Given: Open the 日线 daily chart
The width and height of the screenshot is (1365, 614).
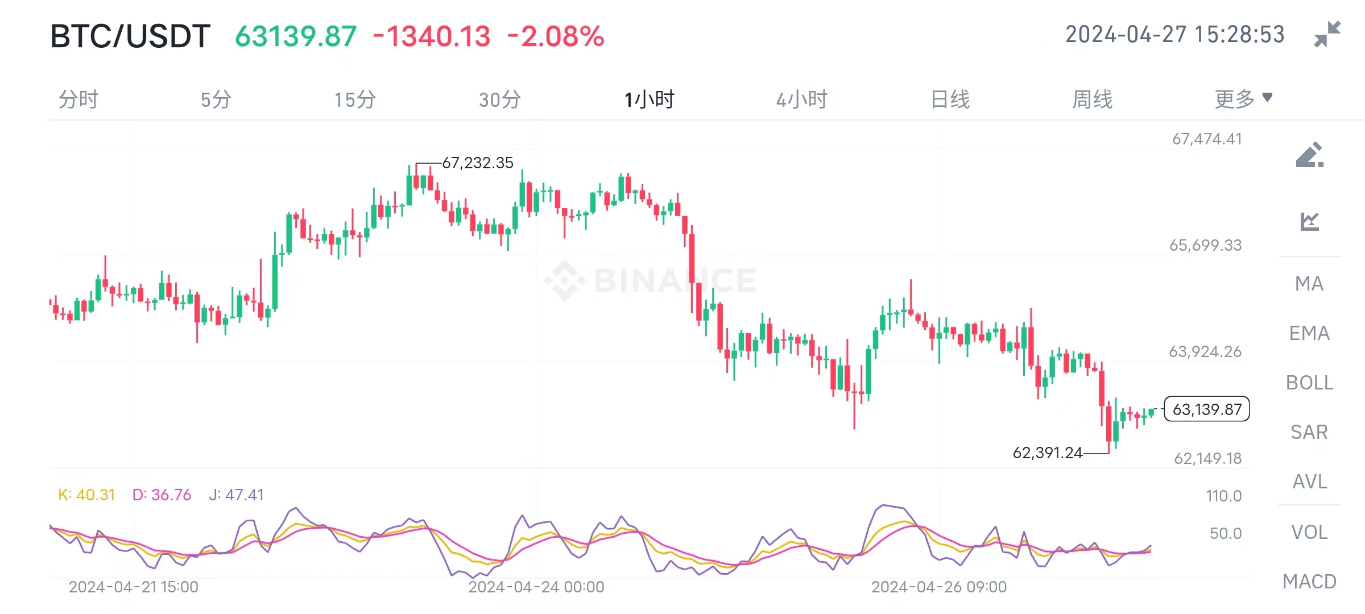Looking at the screenshot, I should pyautogui.click(x=950, y=98).
